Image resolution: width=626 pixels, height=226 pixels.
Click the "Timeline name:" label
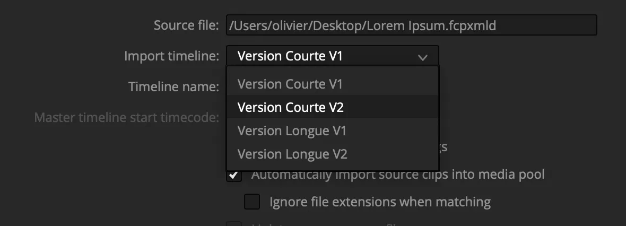pos(173,86)
